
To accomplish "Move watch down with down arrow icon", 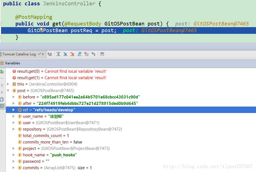I will (x=2, y=92).
